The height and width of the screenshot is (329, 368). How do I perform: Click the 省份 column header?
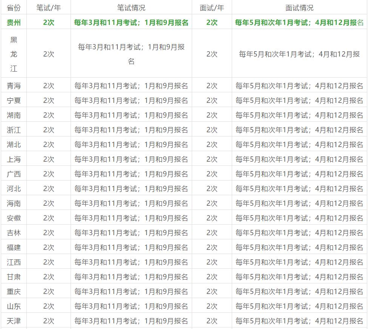coord(14,8)
